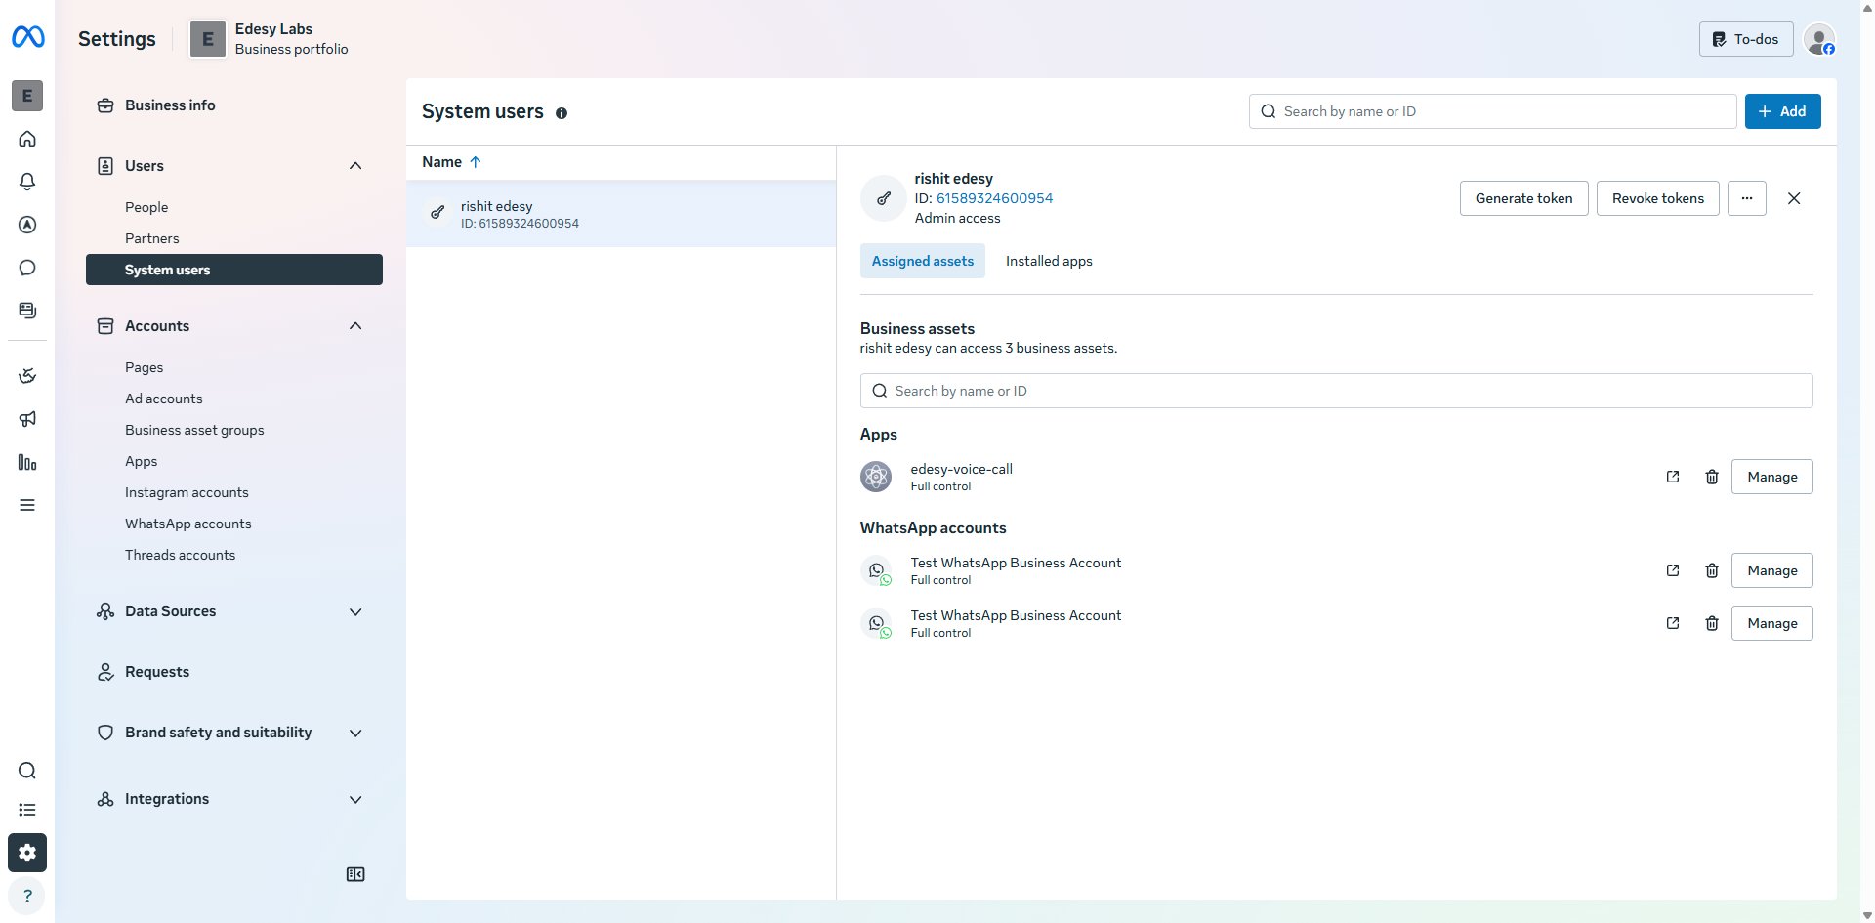Viewport: 1875px width, 923px height.
Task: Open Pages under Accounts
Action: pos(144,367)
